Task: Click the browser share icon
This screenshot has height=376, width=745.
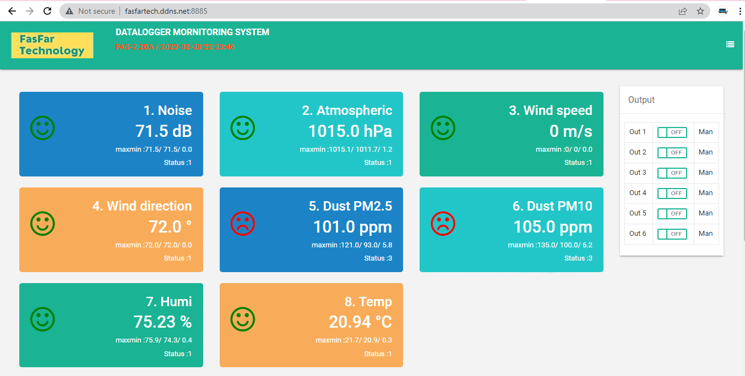Action: (x=683, y=11)
